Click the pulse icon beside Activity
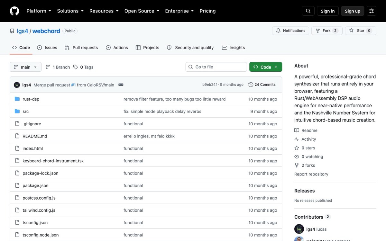386x241 pixels. click(x=297, y=139)
